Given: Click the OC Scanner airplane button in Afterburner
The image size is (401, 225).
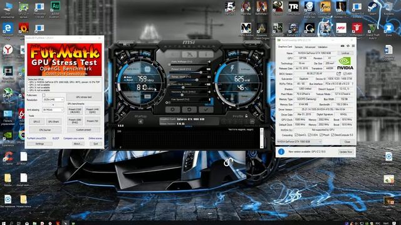Looking at the screenshot, I should (x=189, y=54).
